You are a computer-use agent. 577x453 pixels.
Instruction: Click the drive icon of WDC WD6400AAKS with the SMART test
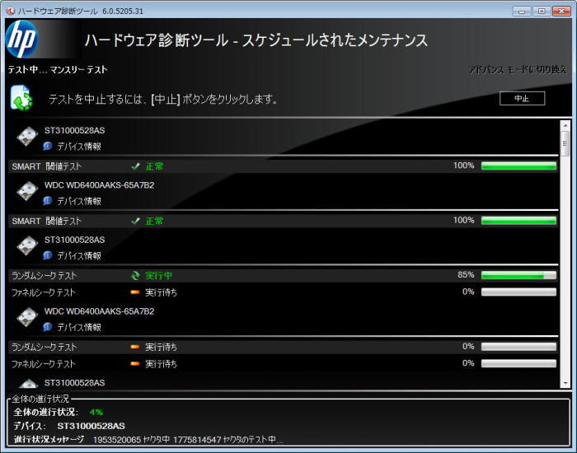(27, 191)
